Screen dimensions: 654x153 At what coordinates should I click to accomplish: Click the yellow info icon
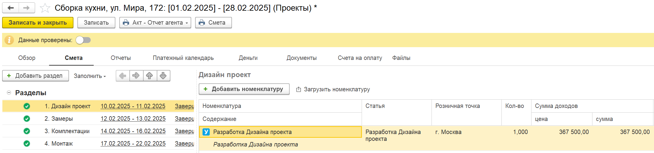[x=9, y=40]
